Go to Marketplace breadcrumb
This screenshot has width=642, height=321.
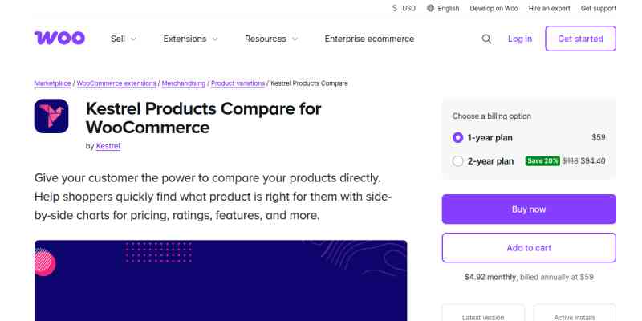[x=53, y=83]
